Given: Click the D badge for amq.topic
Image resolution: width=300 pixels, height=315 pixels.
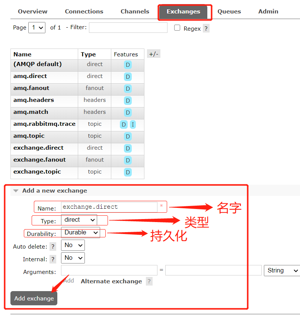Looking at the screenshot, I should [x=128, y=136].
